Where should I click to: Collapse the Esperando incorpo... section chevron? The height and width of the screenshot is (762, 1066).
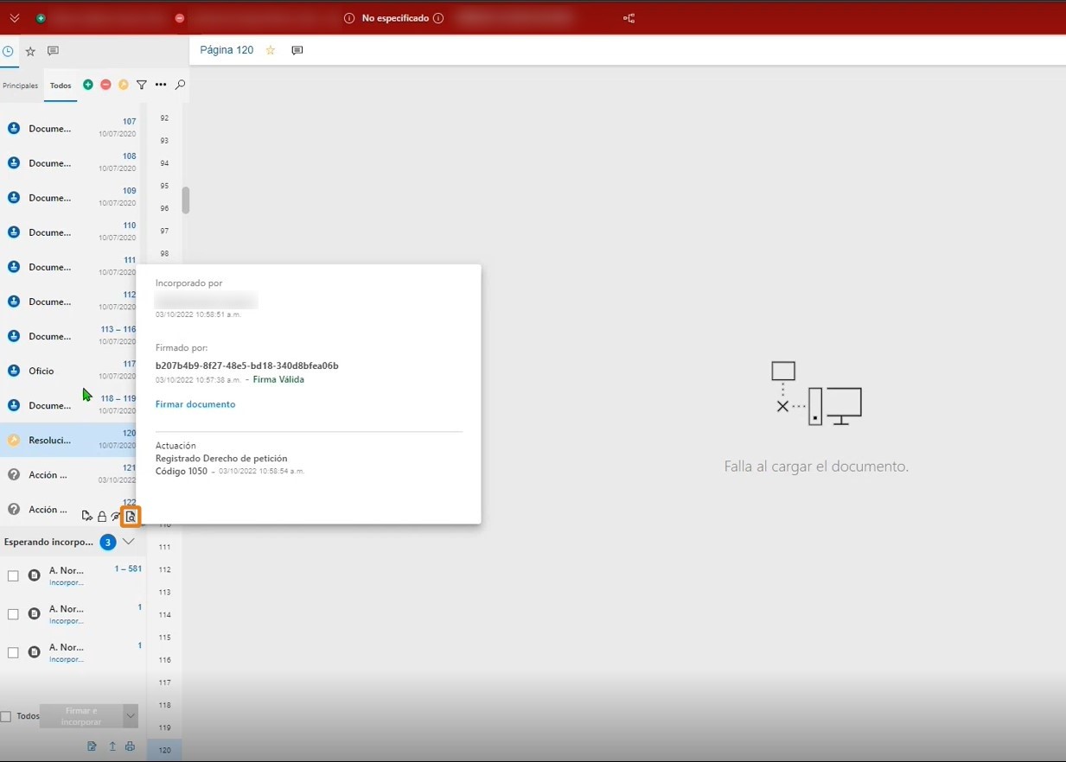tap(128, 542)
